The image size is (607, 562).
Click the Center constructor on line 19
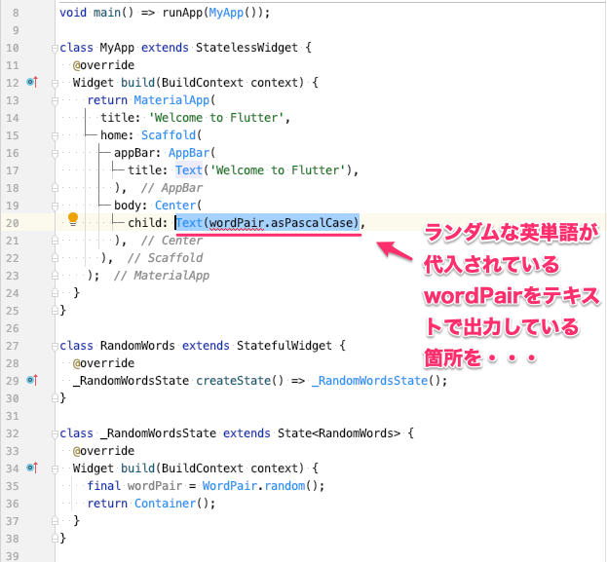(175, 206)
